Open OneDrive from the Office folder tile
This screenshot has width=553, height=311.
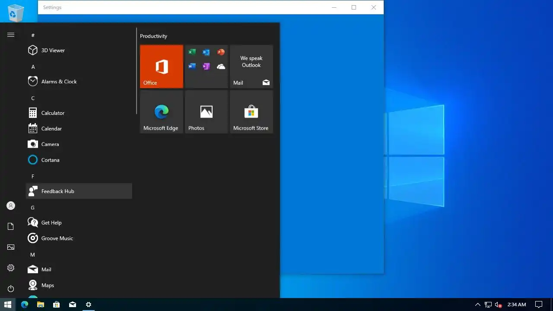click(221, 66)
